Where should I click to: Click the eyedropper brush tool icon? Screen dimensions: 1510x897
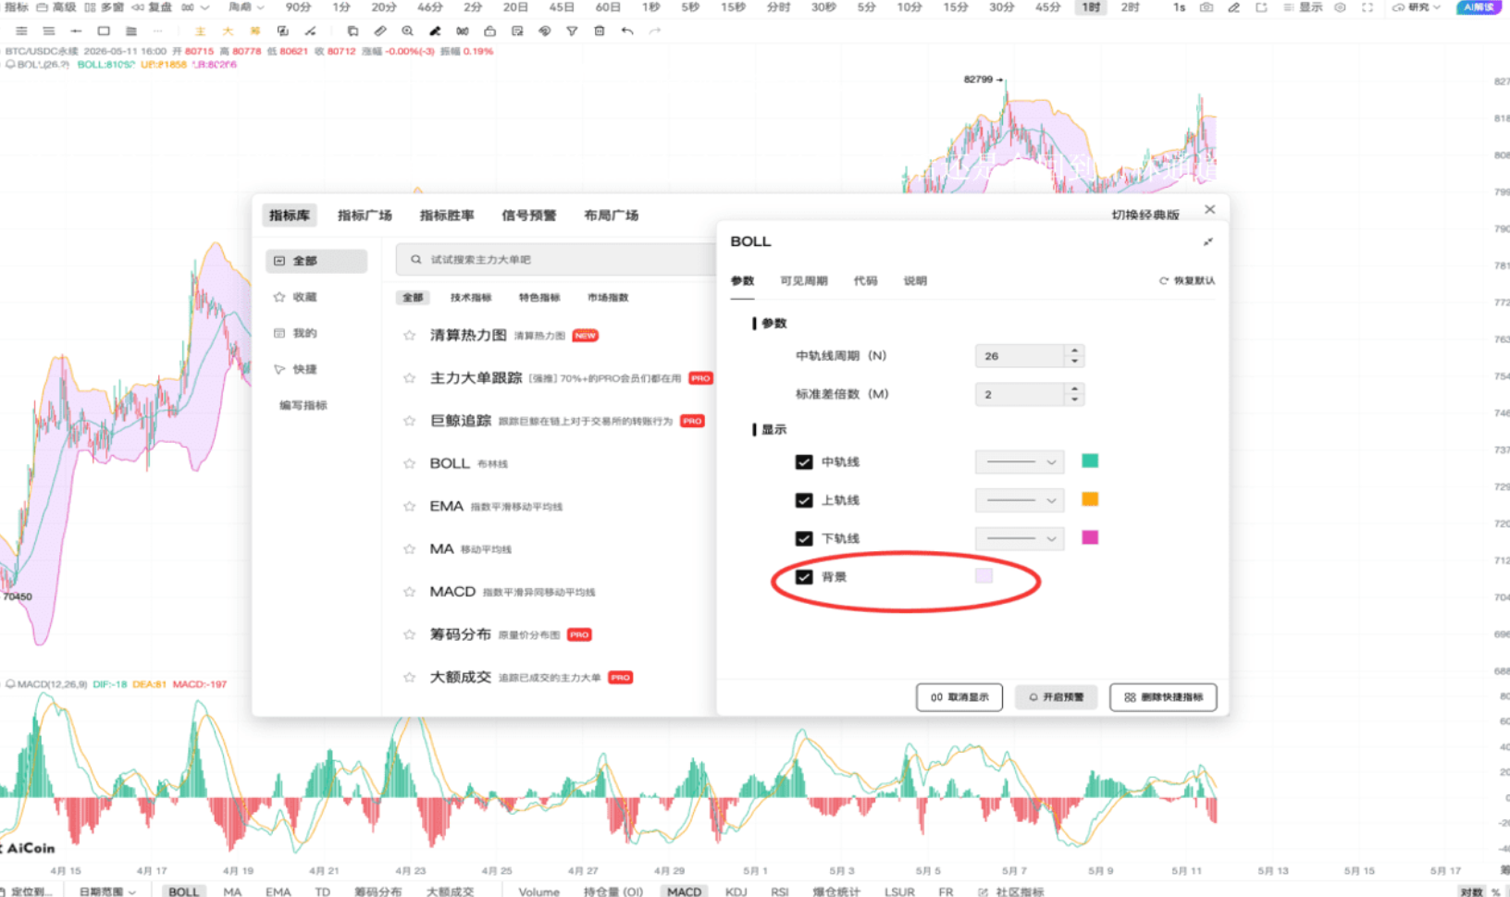pyautogui.click(x=435, y=31)
